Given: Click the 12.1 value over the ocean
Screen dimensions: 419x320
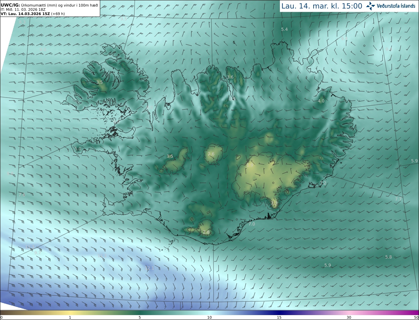Looking at the screenshot, I should tap(149, 268).
